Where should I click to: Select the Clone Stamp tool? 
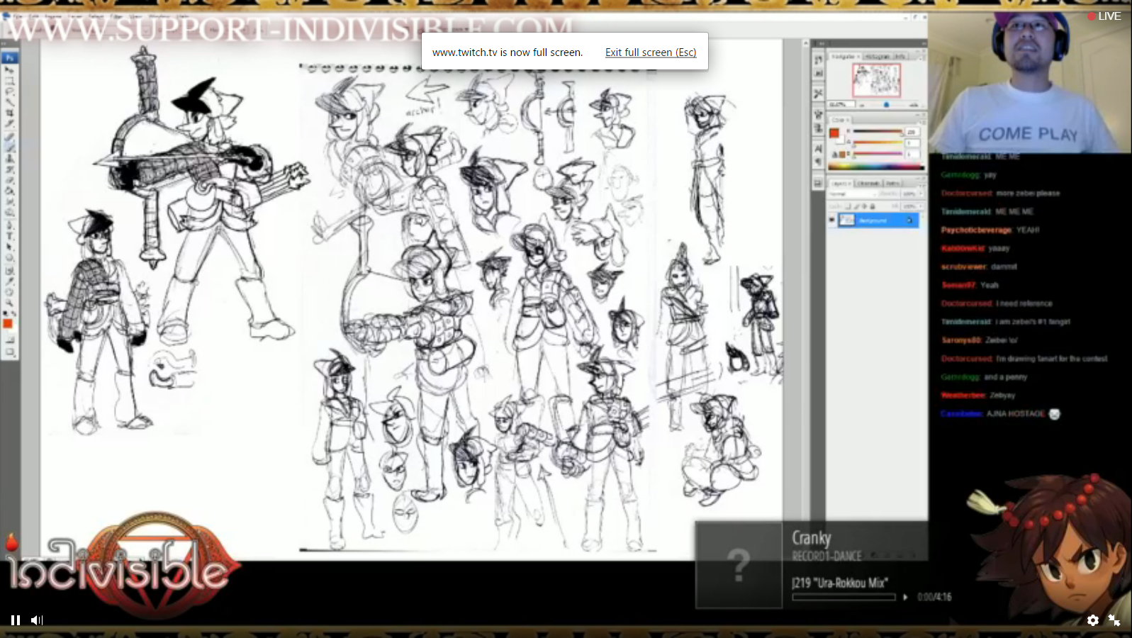(x=9, y=158)
